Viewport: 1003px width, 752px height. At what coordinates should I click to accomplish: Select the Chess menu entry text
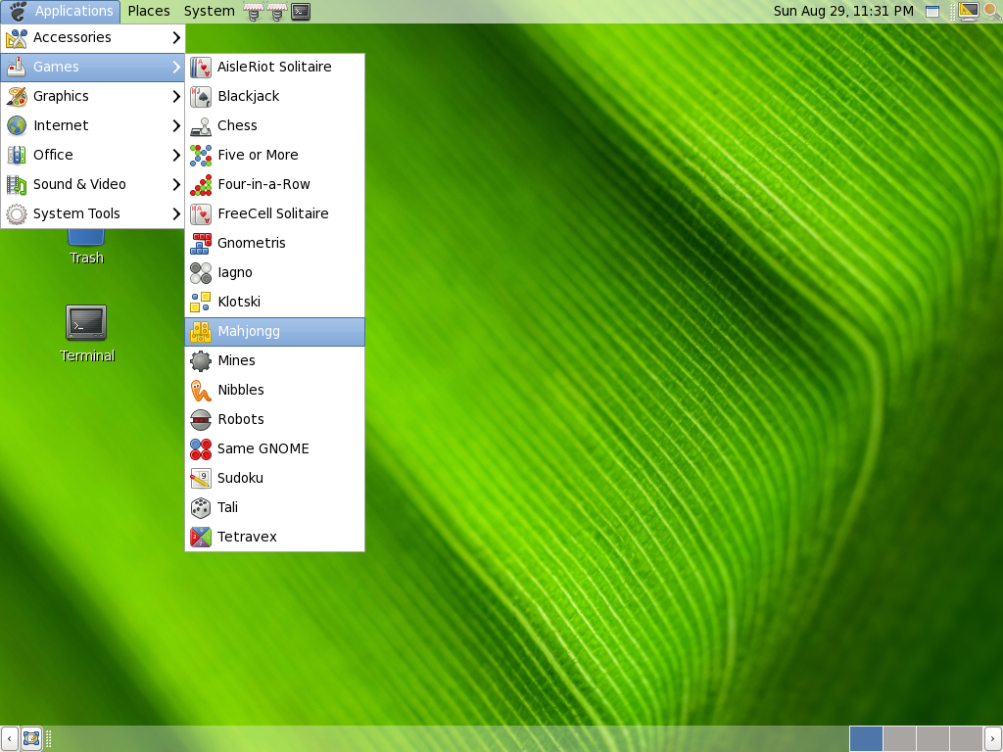click(237, 125)
